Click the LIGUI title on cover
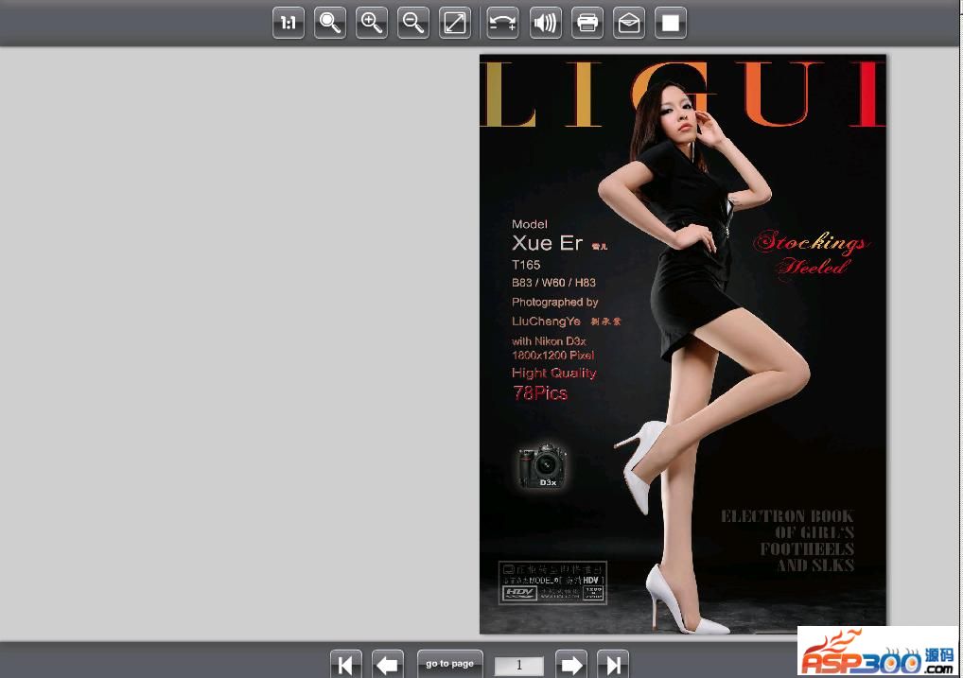Screen dimensions: 963x678 coord(682,94)
